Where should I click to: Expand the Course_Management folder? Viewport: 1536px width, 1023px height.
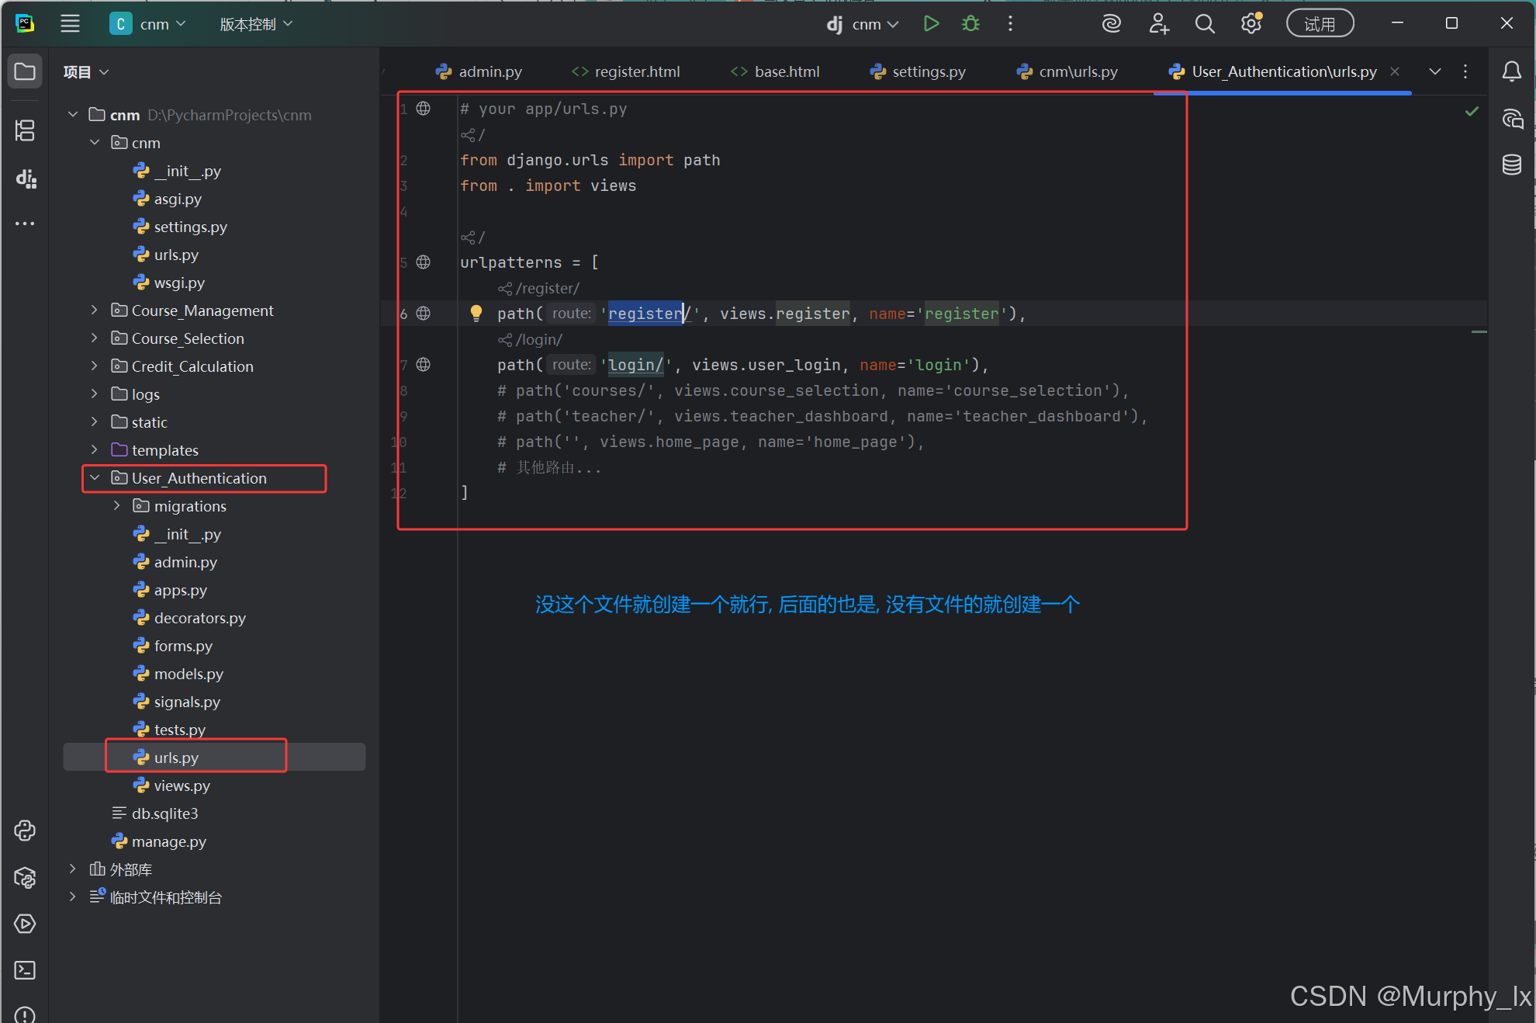click(x=95, y=310)
